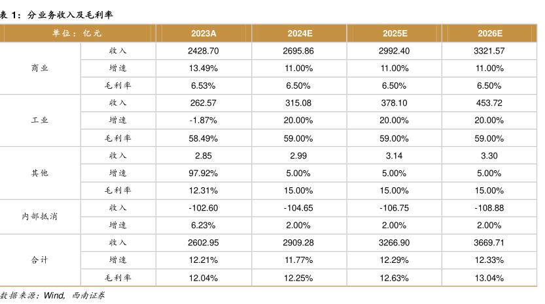The height and width of the screenshot is (304, 545).
Task: Select the 3669.71 total revenue cell
Action: pyautogui.click(x=490, y=243)
